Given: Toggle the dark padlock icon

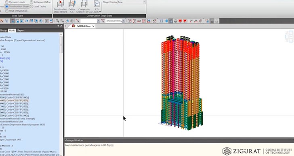Looking at the screenshot, I should click(212, 21).
